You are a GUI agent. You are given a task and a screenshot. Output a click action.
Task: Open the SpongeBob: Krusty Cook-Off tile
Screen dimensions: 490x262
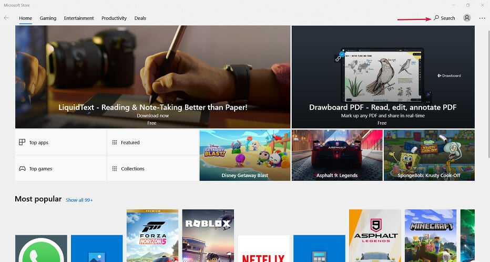point(429,155)
